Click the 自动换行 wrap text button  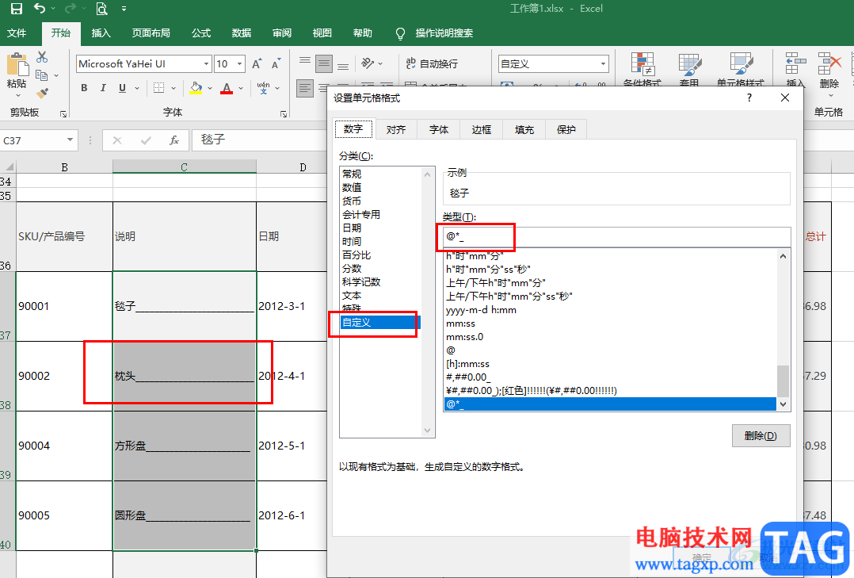pyautogui.click(x=432, y=63)
